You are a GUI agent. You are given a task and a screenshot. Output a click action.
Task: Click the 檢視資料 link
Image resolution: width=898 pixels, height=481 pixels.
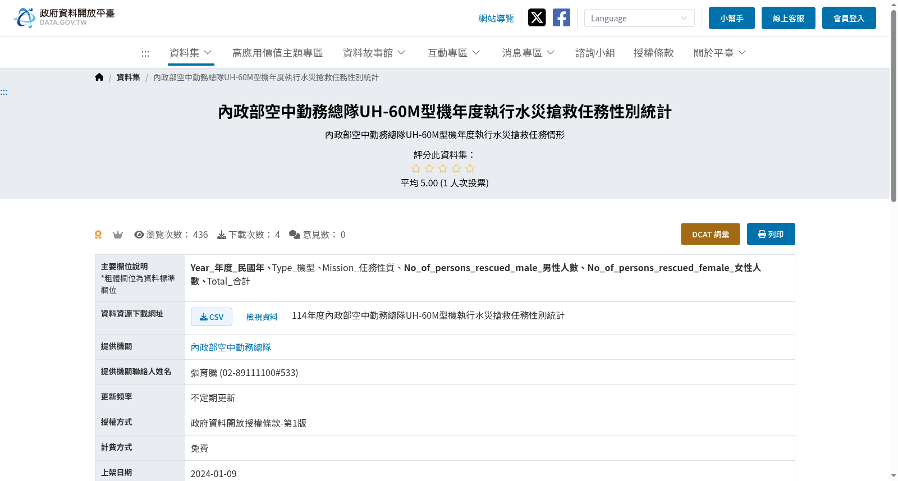point(262,317)
